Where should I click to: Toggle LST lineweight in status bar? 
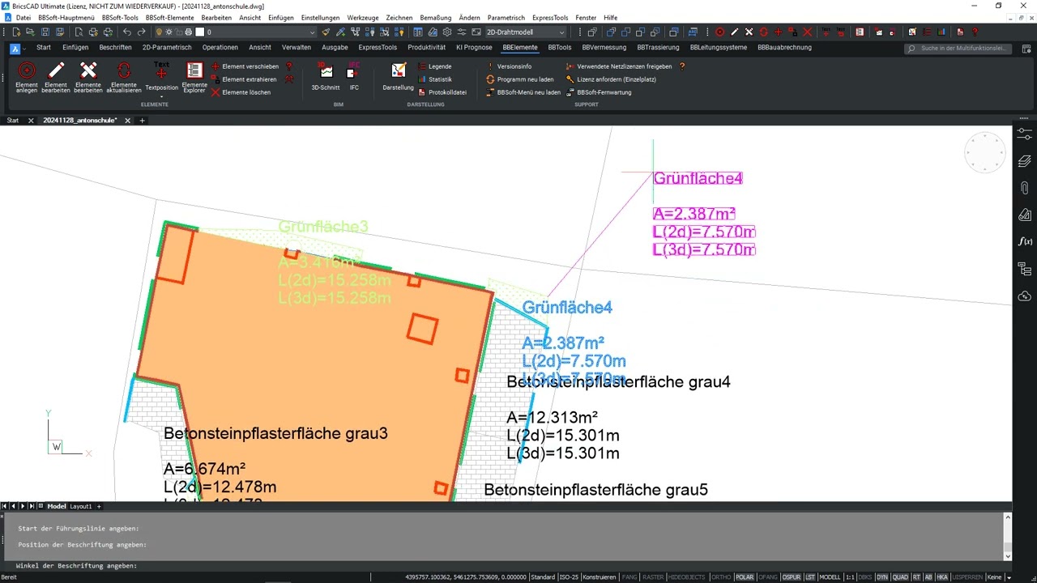point(811,577)
